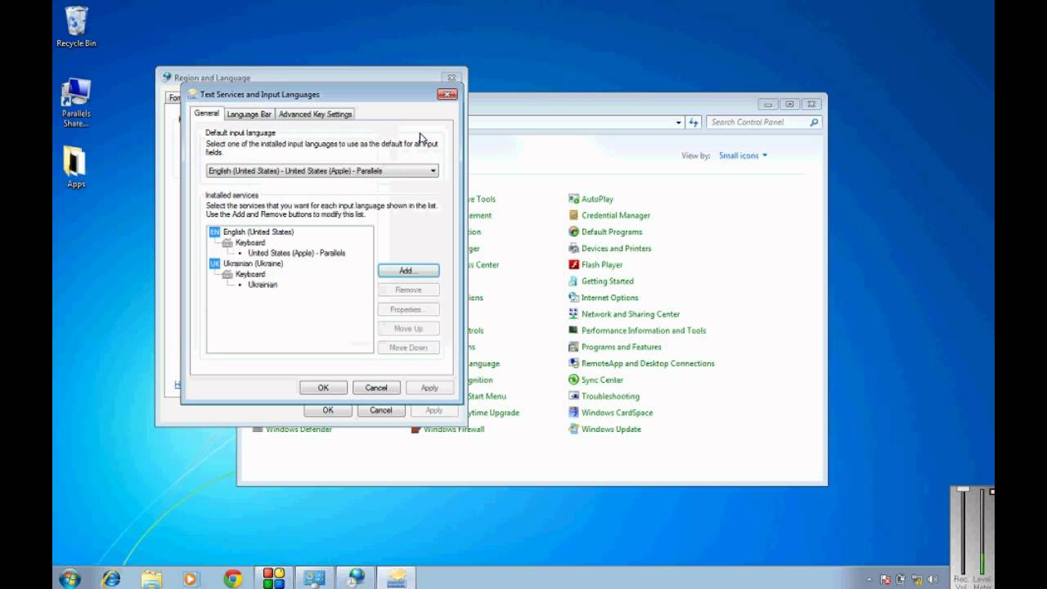Viewport: 1047px width, 589px height.
Task: Select the English (United States) tree entry
Action: tap(258, 232)
